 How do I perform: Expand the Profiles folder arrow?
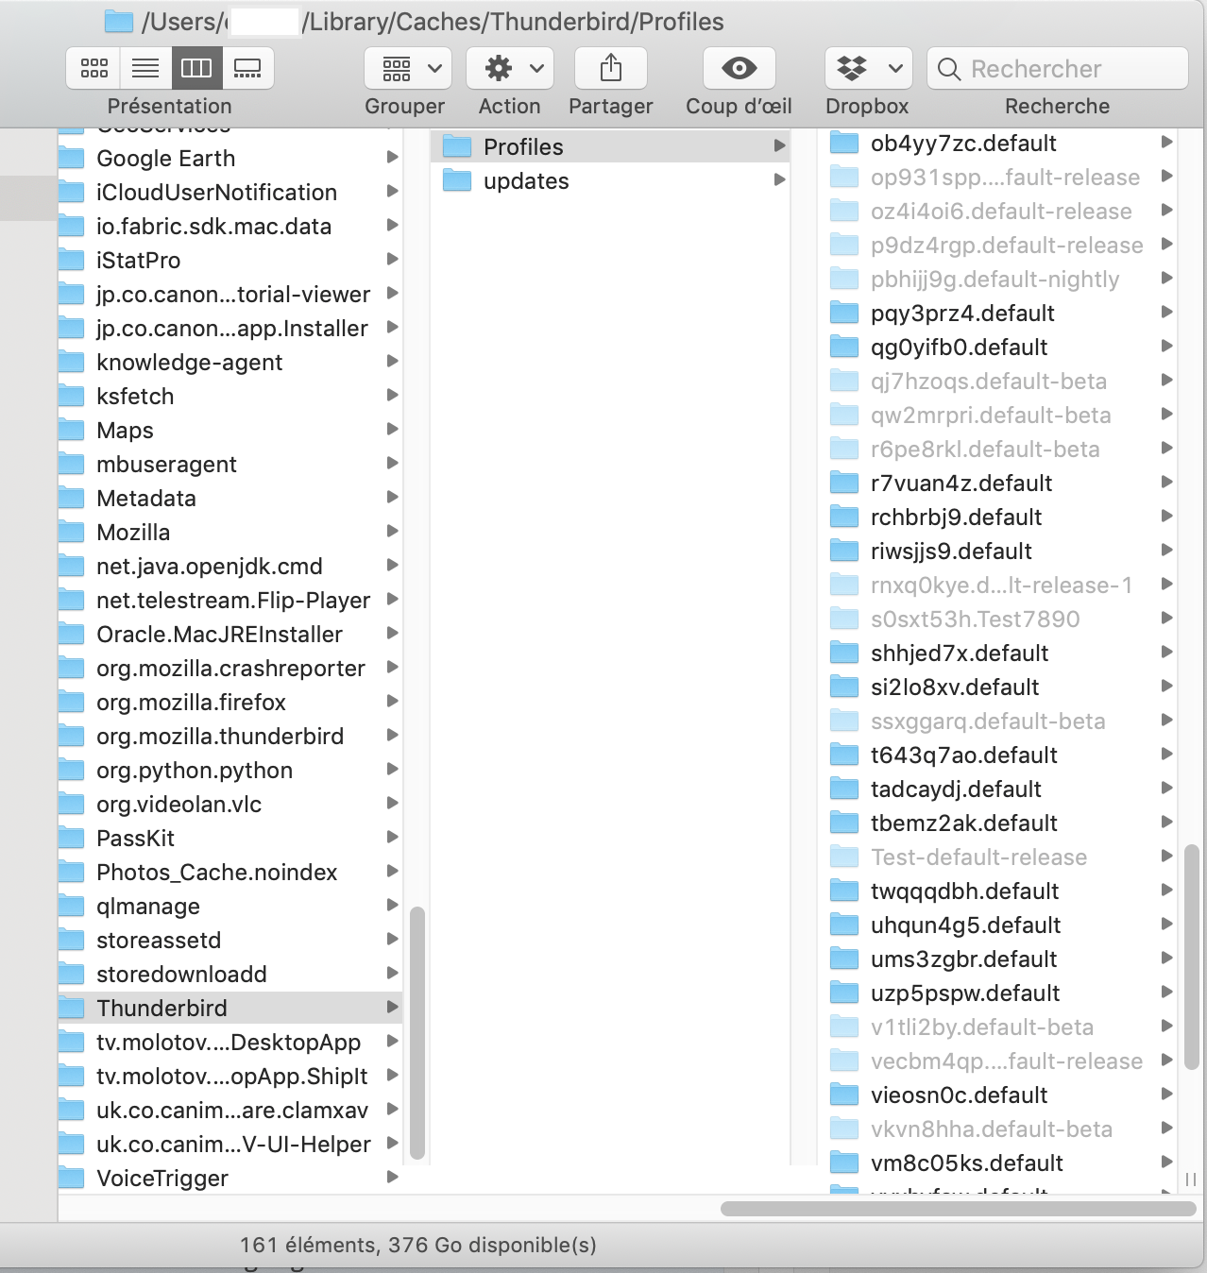[x=779, y=145]
